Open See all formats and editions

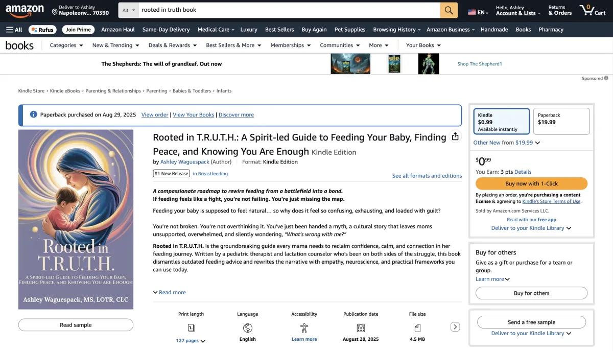pyautogui.click(x=427, y=176)
